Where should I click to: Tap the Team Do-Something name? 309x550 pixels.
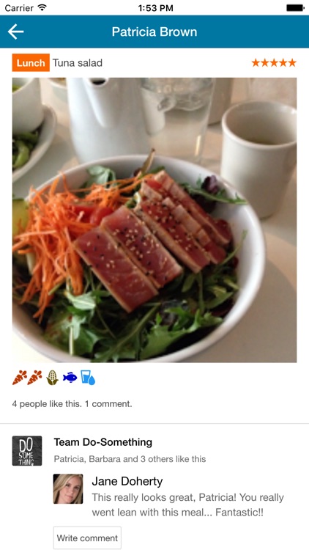click(103, 442)
